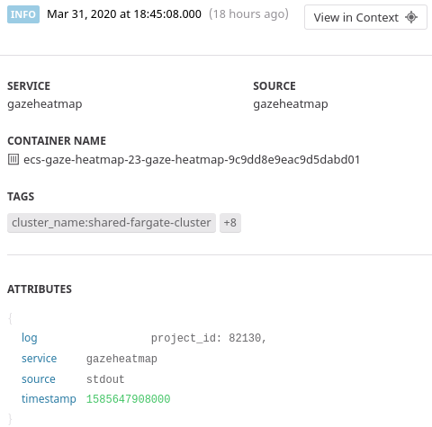
Task: Click the gazeheatmap attribute value in JSON
Action: tap(121, 359)
